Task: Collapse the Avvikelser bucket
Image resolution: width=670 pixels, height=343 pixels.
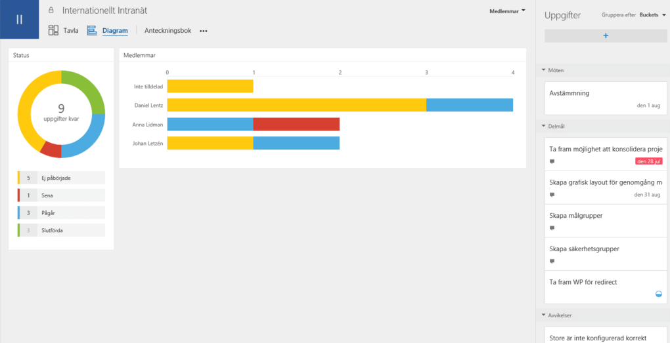Action: click(x=543, y=315)
